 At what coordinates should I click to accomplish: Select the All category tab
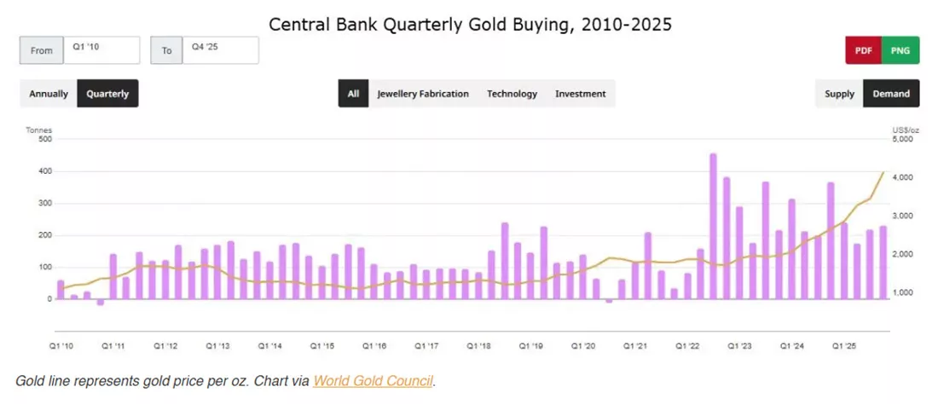[354, 94]
